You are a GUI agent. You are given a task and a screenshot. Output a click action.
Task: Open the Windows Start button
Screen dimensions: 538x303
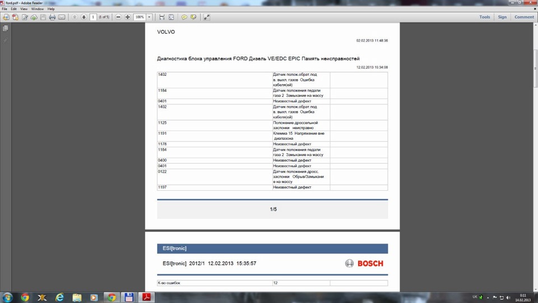tap(7, 297)
